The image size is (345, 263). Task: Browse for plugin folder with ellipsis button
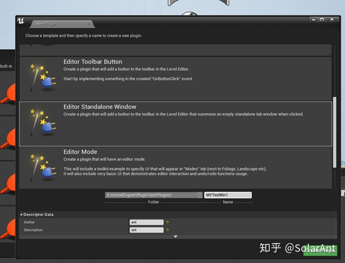(200, 195)
